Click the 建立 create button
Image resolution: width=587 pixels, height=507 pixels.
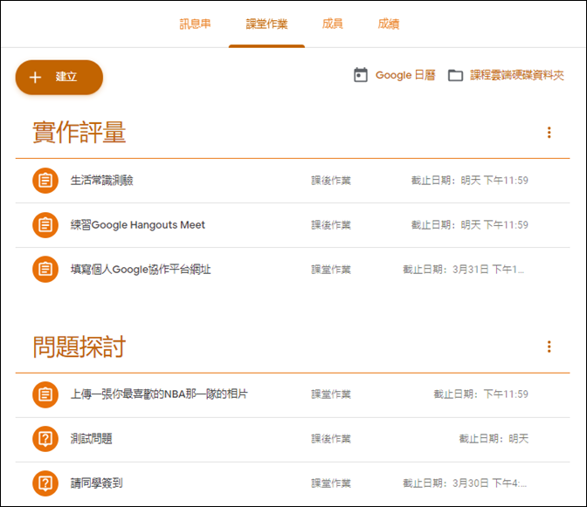pyautogui.click(x=59, y=77)
